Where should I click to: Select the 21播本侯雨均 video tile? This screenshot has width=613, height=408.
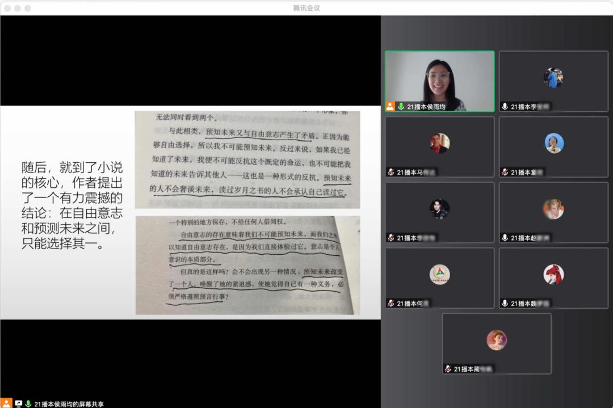[x=439, y=81]
